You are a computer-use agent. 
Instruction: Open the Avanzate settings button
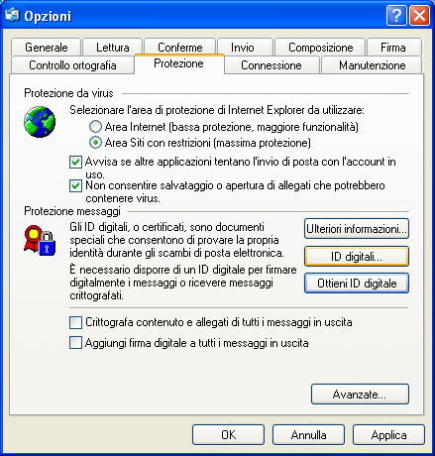[360, 394]
